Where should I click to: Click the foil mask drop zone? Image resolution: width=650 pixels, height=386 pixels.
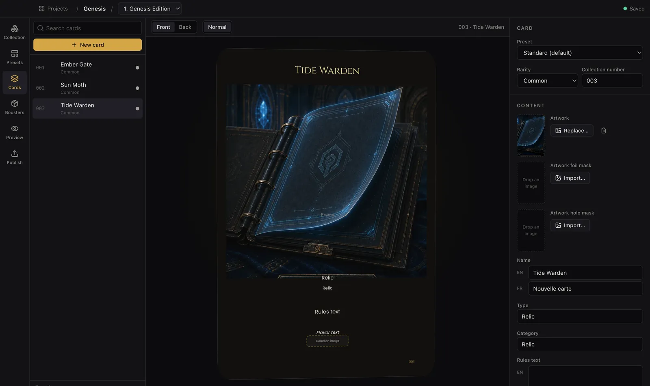point(531,183)
